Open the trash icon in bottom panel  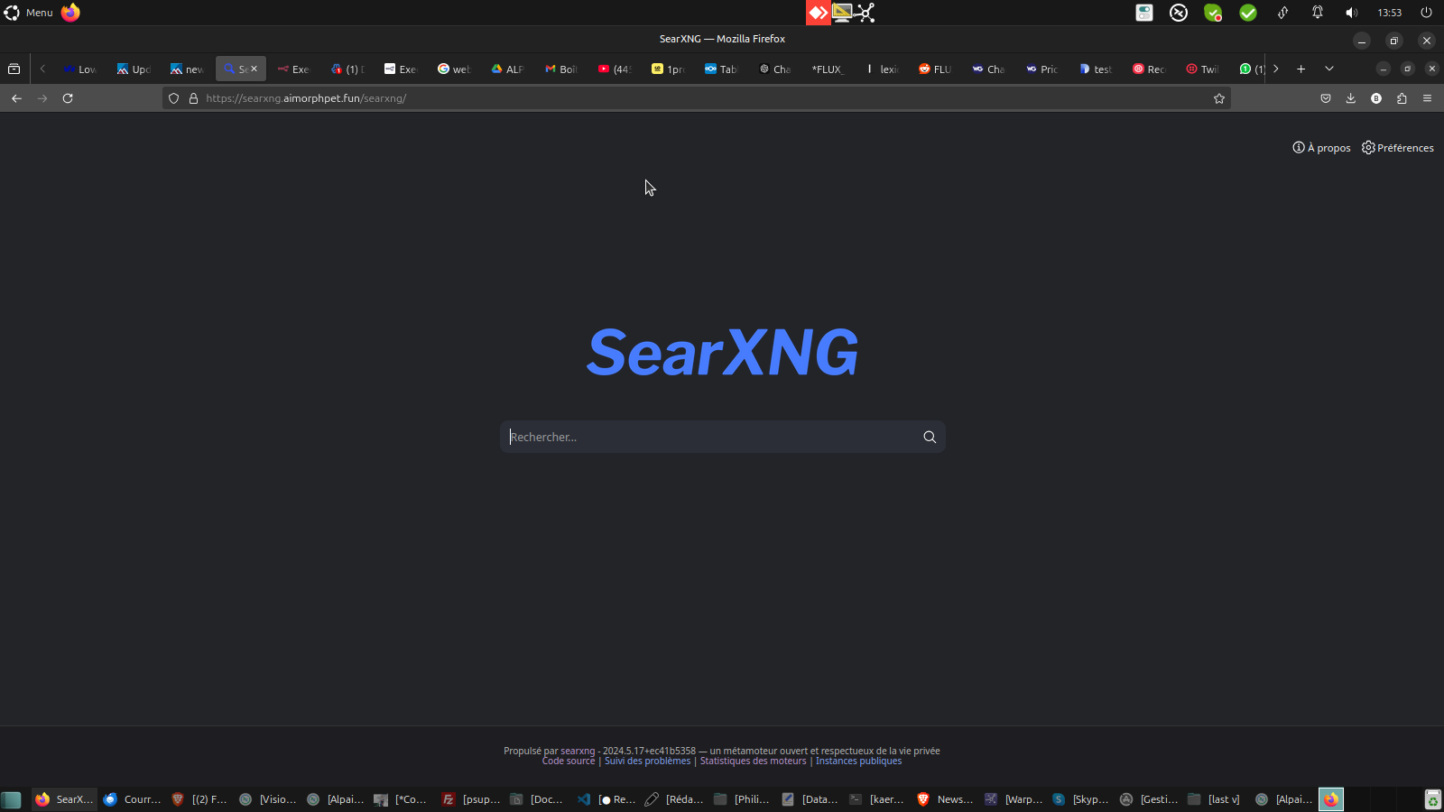tap(1432, 799)
